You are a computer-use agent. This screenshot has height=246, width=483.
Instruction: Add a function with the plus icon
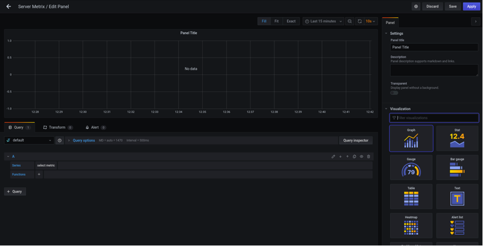point(39,175)
